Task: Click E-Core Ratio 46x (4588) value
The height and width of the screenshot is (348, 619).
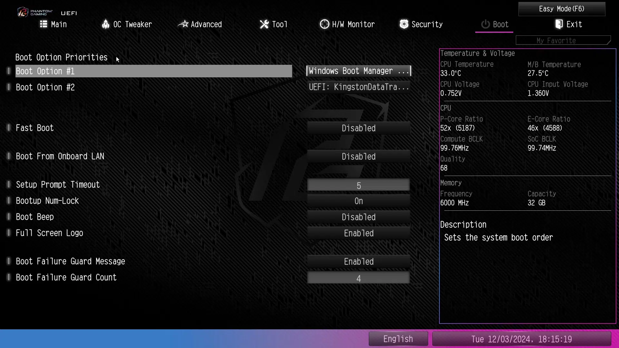Action: pos(545,128)
